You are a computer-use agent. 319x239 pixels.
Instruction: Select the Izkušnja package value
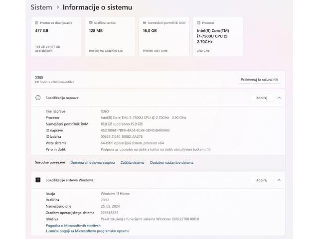[150, 219]
